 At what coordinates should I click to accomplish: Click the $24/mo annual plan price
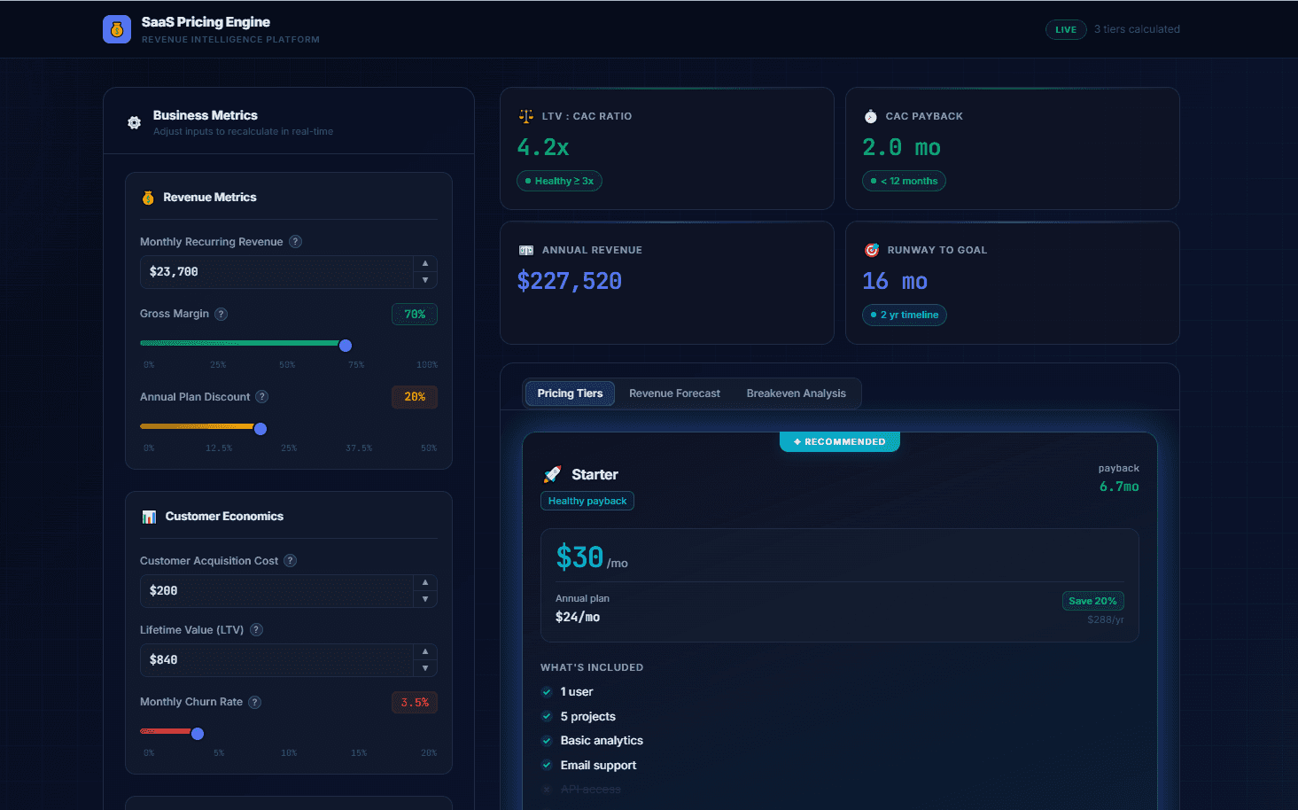[x=578, y=617]
